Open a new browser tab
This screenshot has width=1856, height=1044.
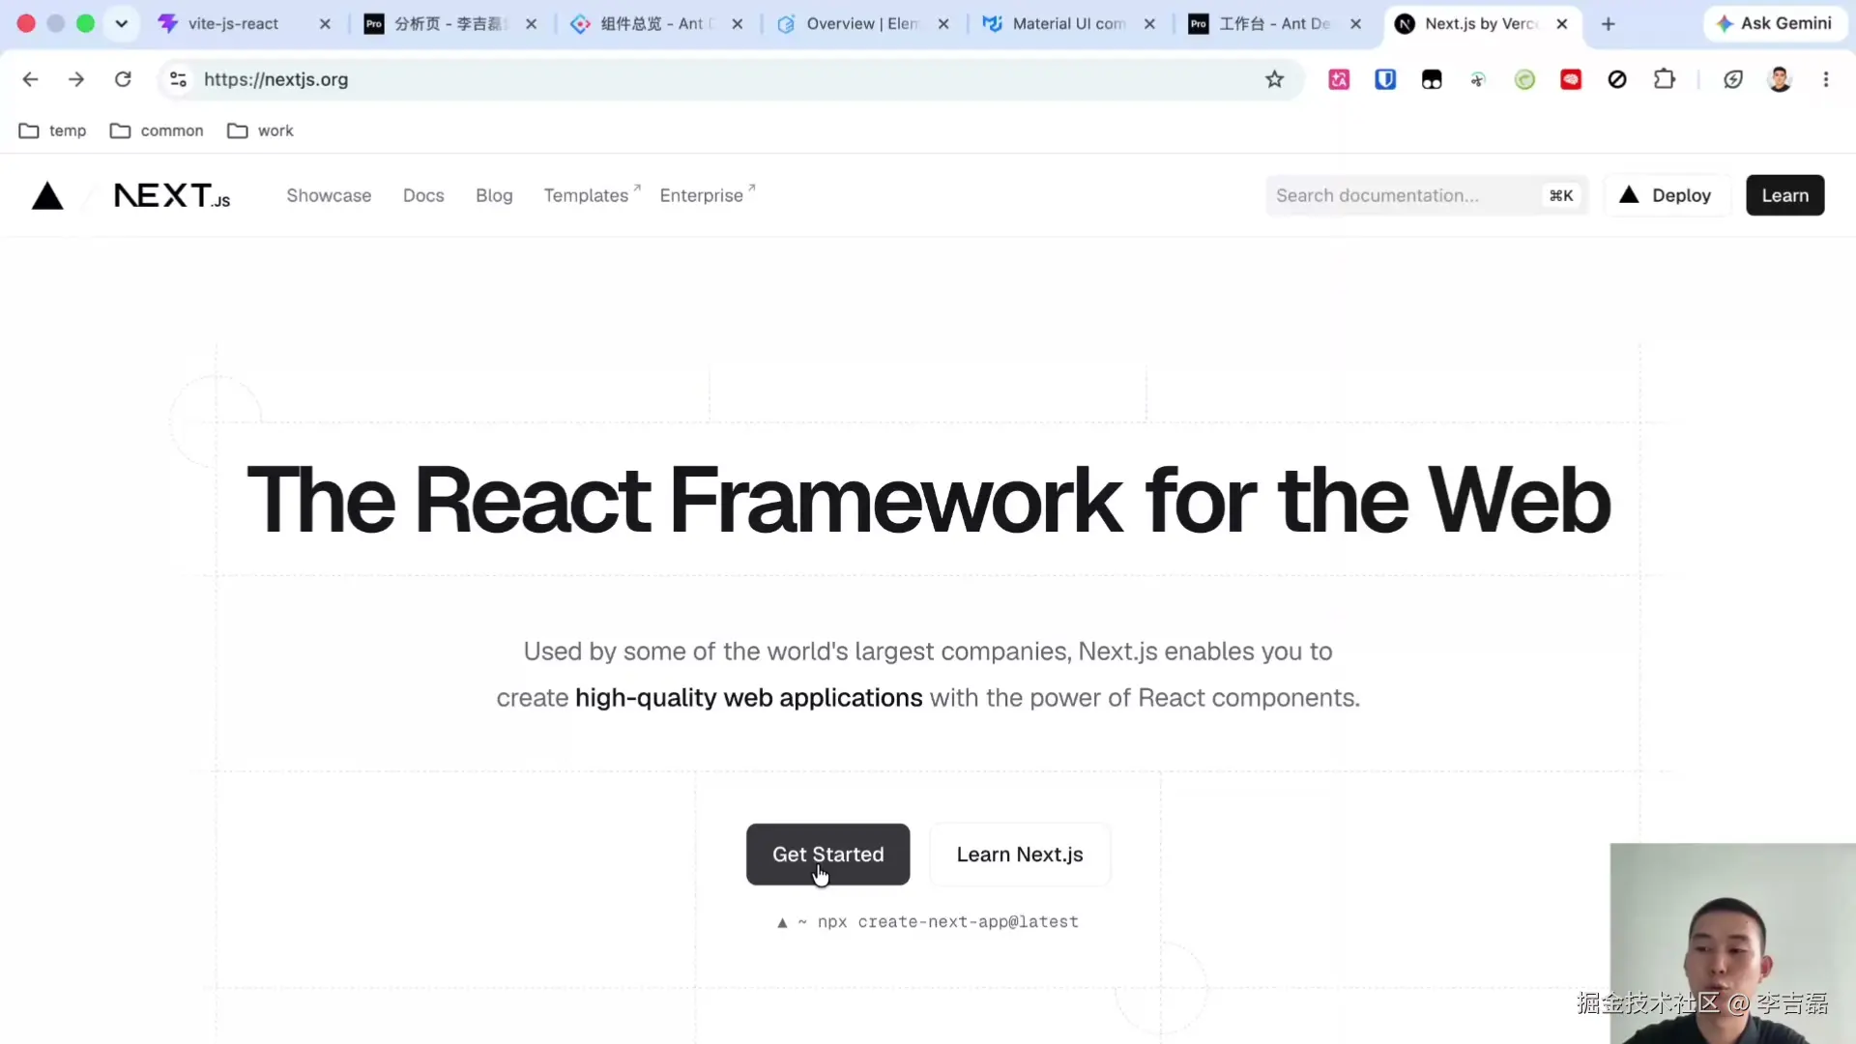[1609, 24]
